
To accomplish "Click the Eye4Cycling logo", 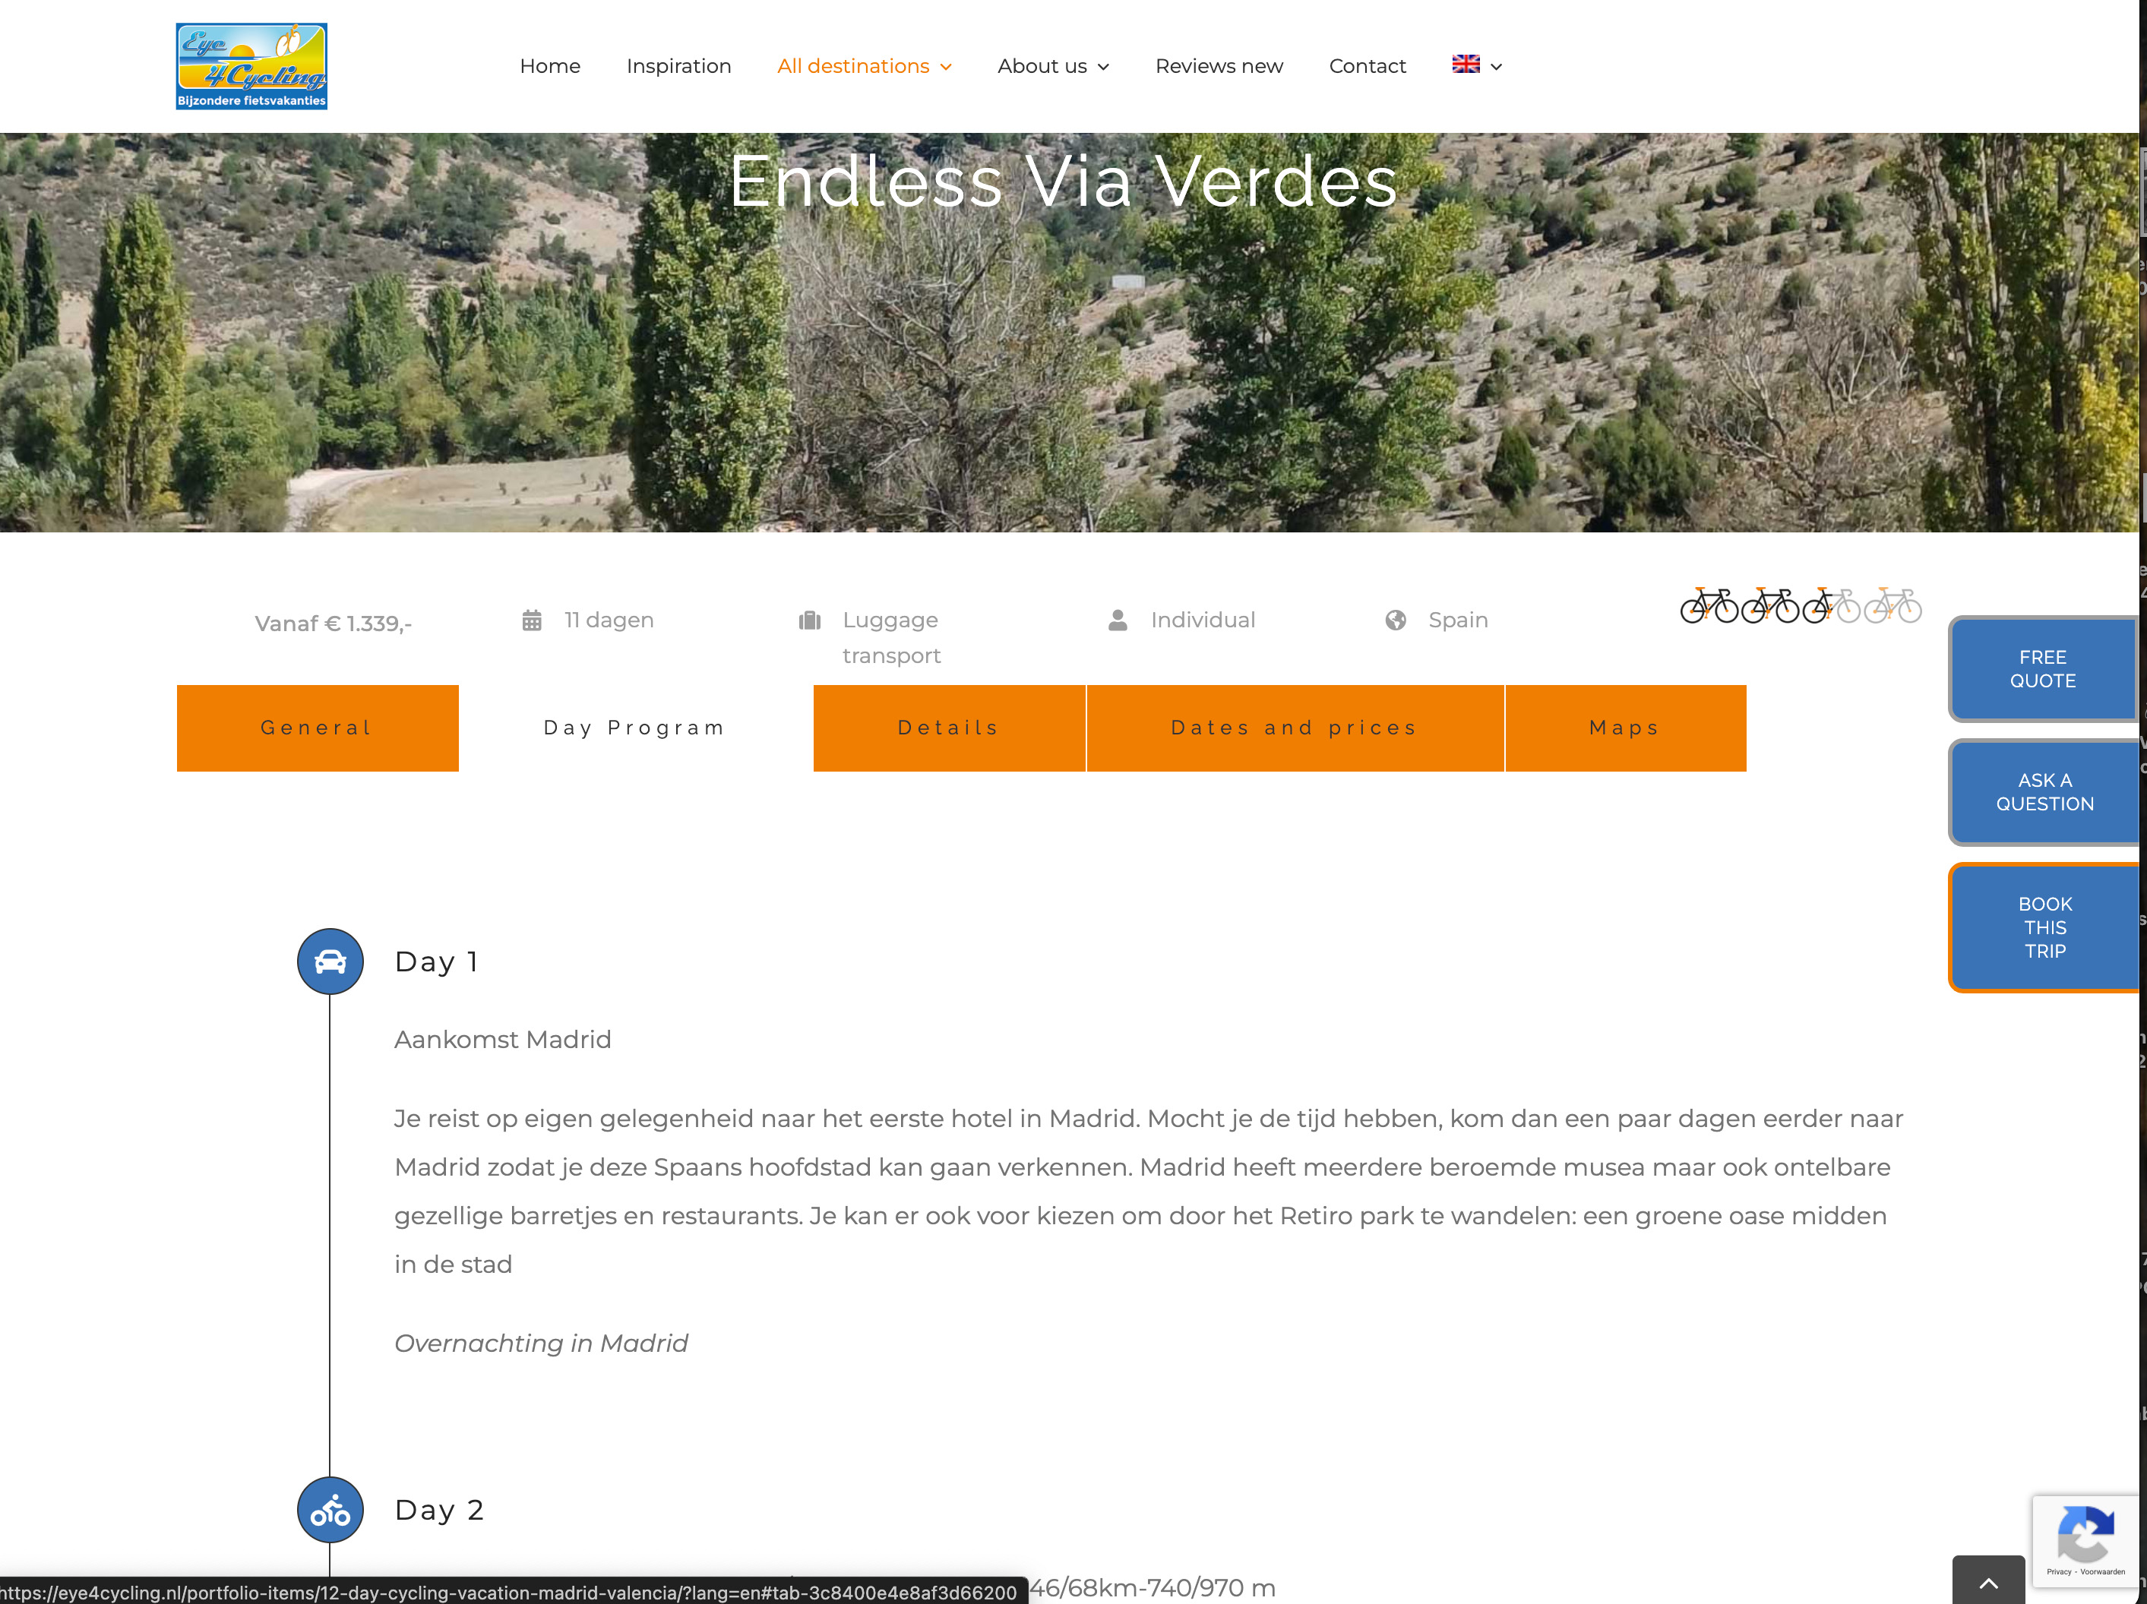I will click(251, 66).
